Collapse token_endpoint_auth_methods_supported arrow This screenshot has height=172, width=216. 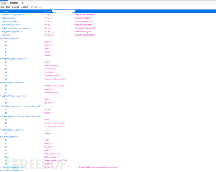click(x=1, y=116)
